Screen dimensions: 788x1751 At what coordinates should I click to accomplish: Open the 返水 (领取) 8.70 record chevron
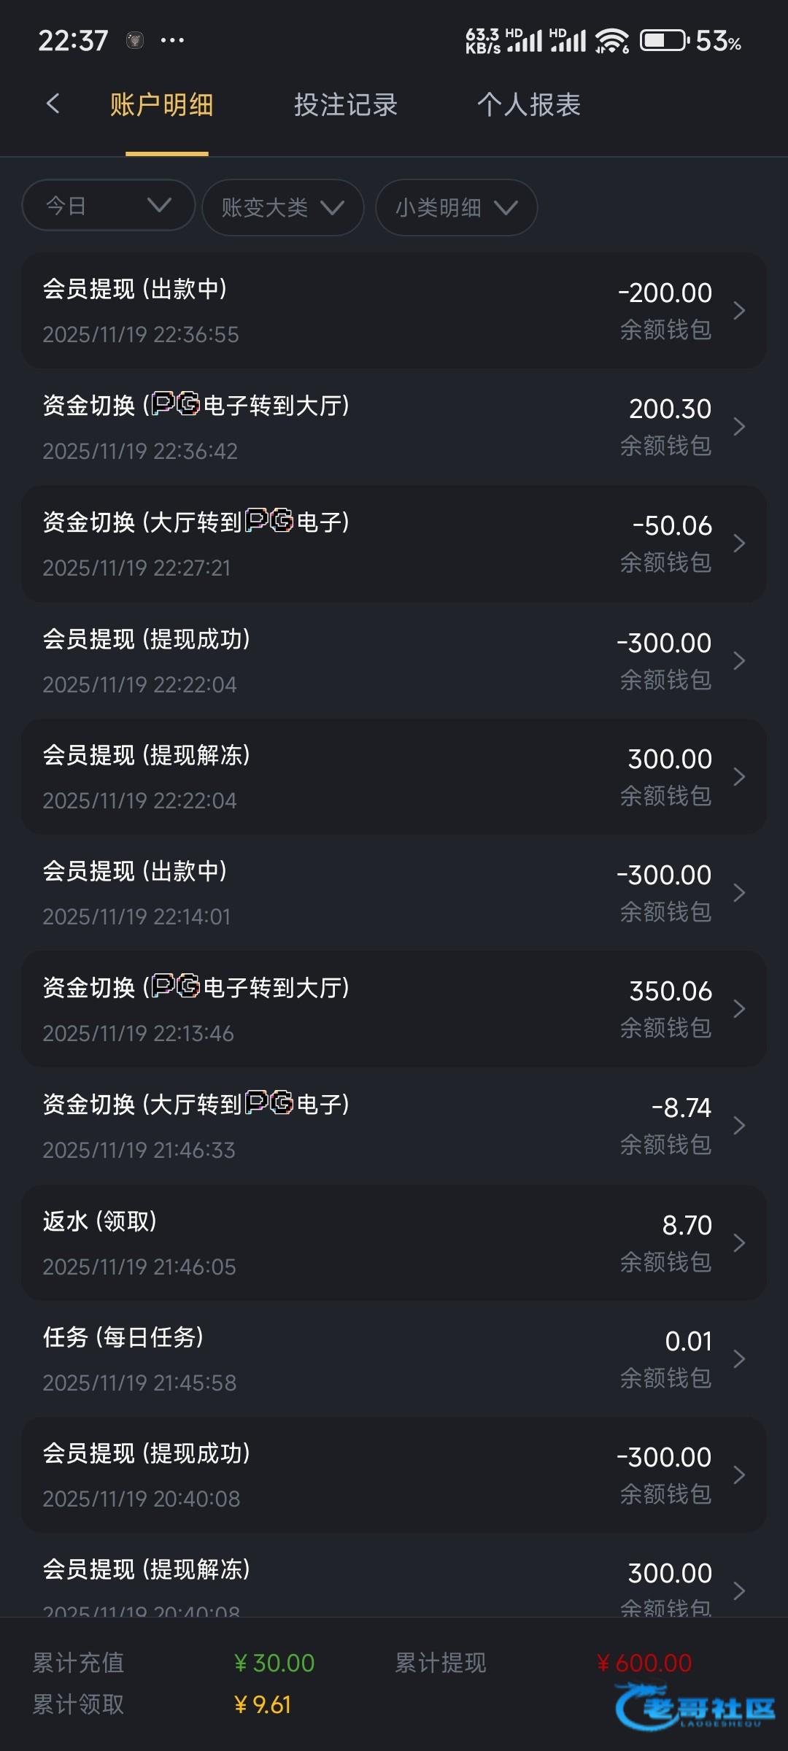(x=738, y=1242)
